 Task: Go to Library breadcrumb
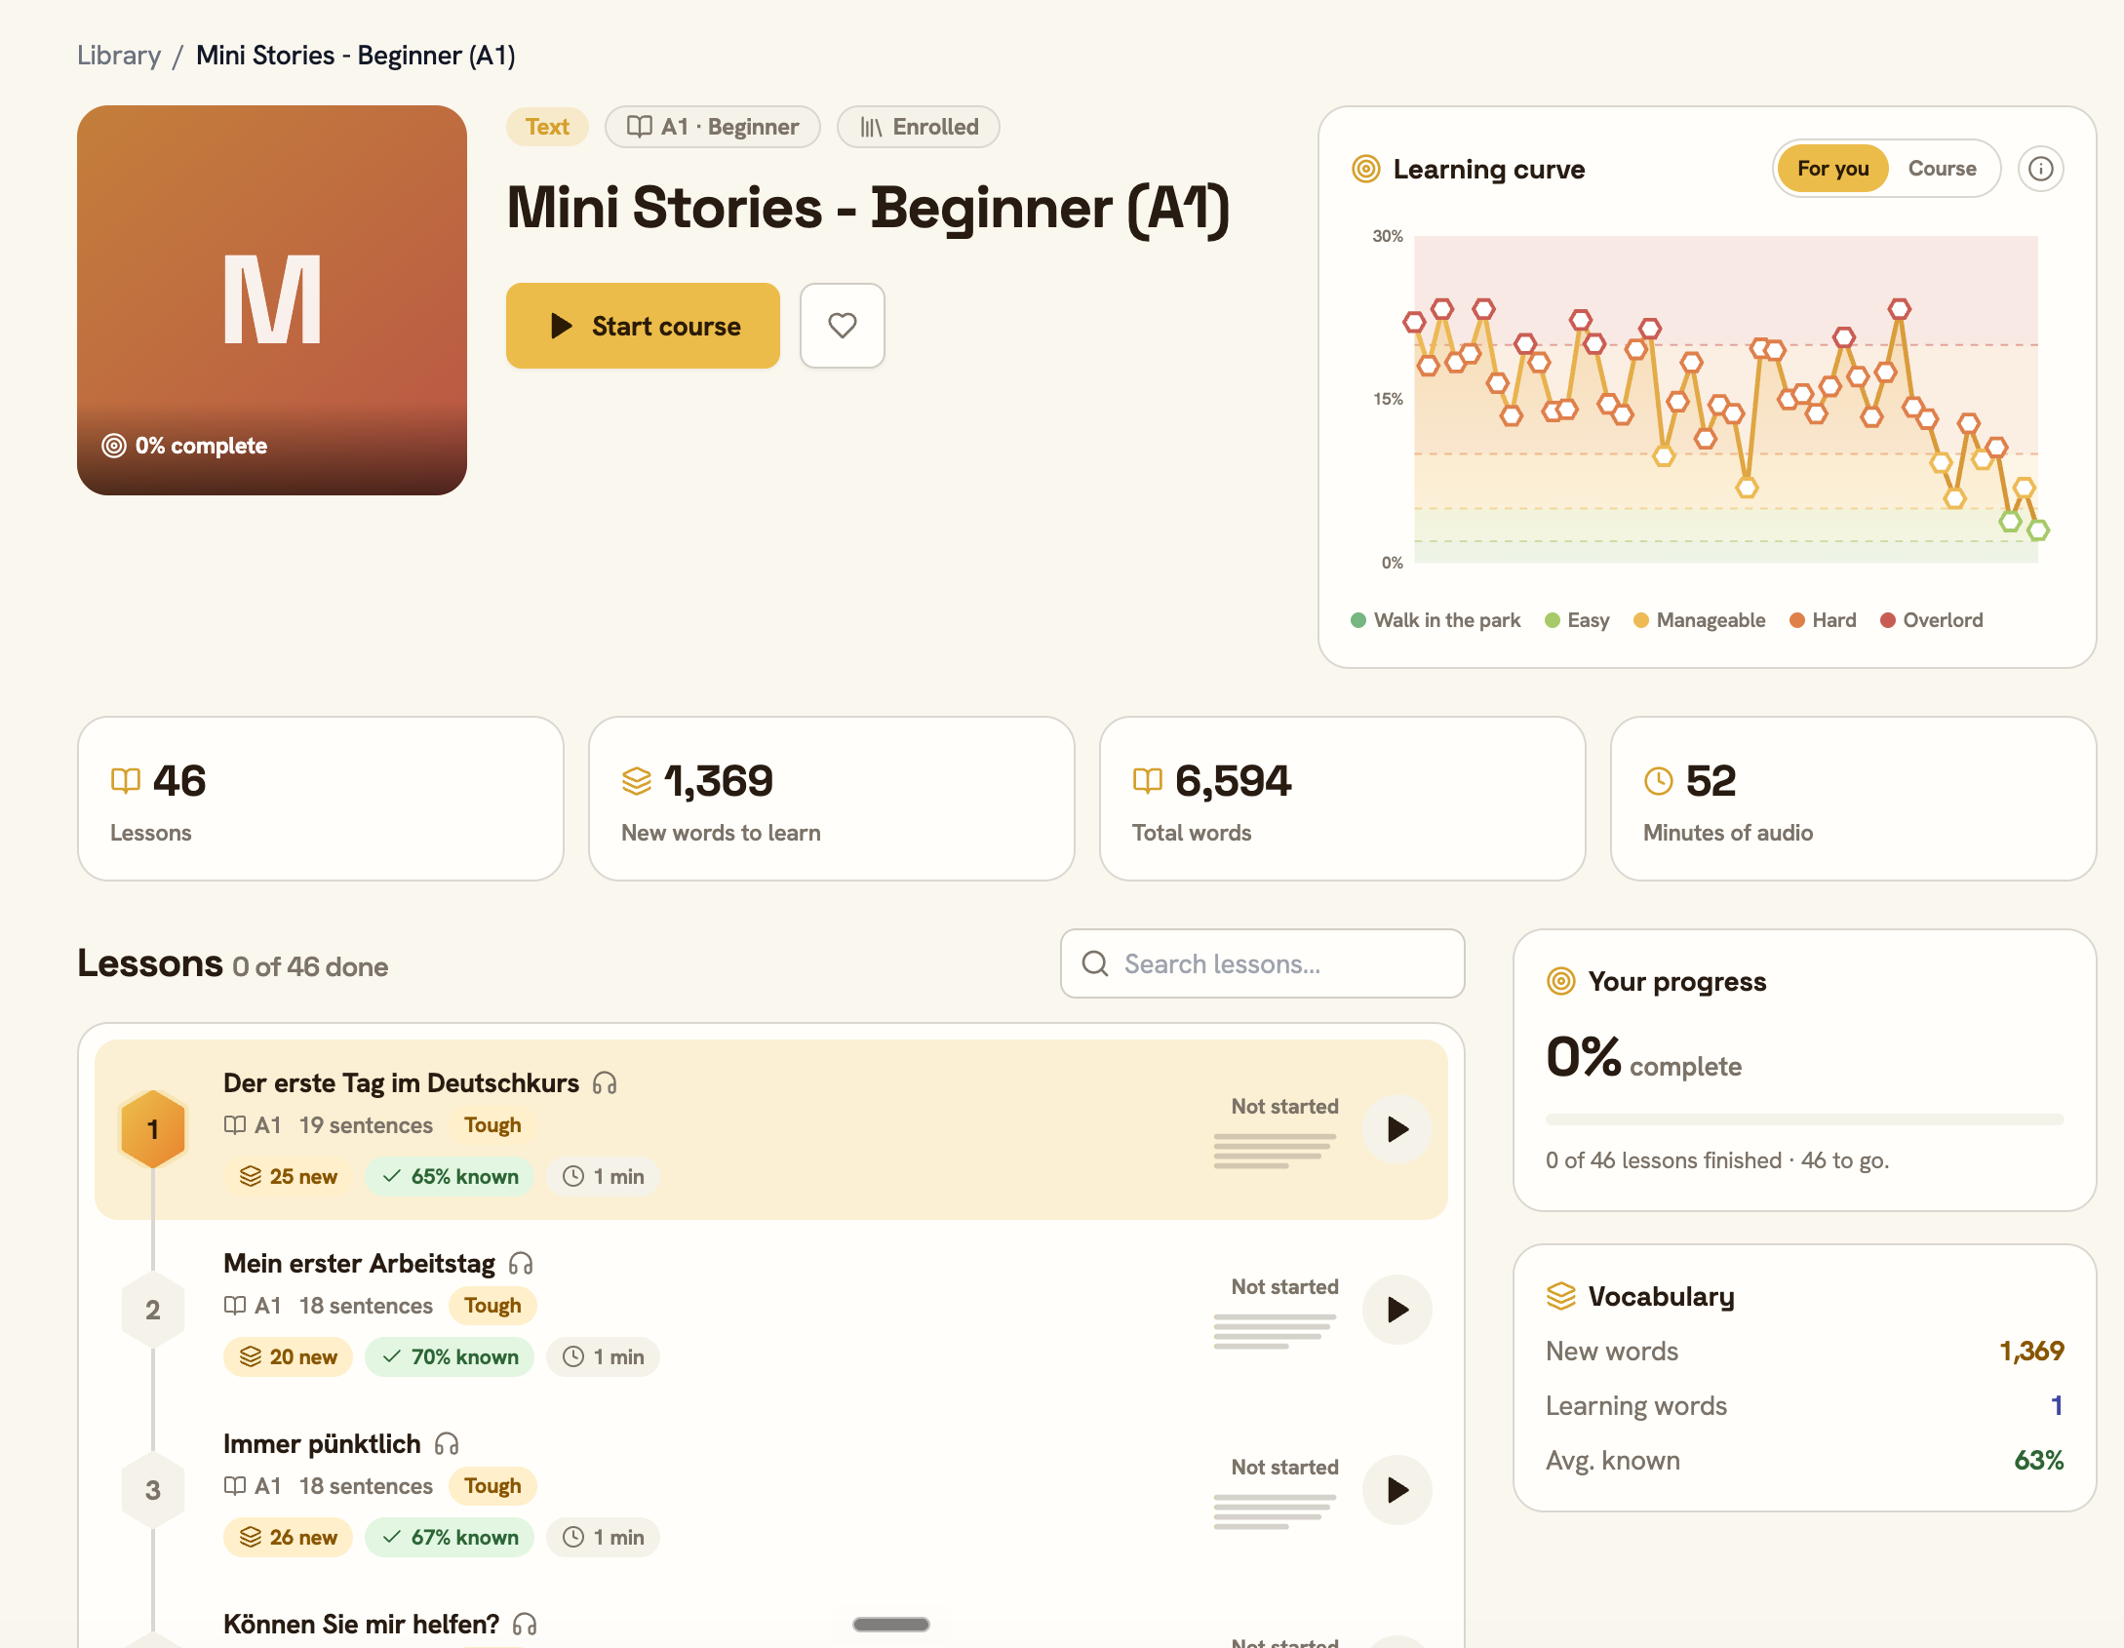(x=119, y=56)
